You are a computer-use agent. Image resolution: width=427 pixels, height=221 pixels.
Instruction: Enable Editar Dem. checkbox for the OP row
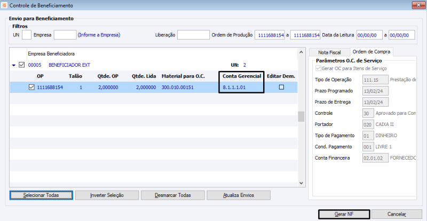(x=281, y=87)
